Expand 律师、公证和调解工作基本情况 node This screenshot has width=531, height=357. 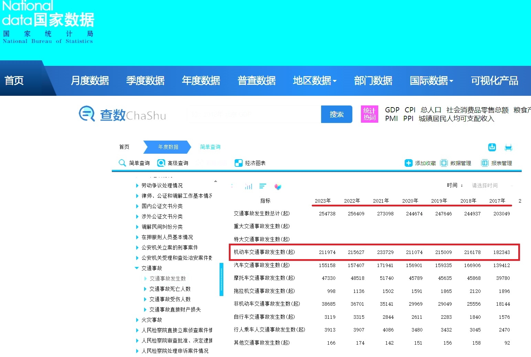click(x=138, y=196)
